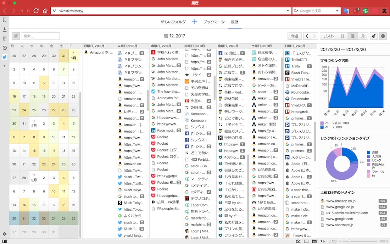
Task: Click the rewind navigation button
Action: point(22,11)
